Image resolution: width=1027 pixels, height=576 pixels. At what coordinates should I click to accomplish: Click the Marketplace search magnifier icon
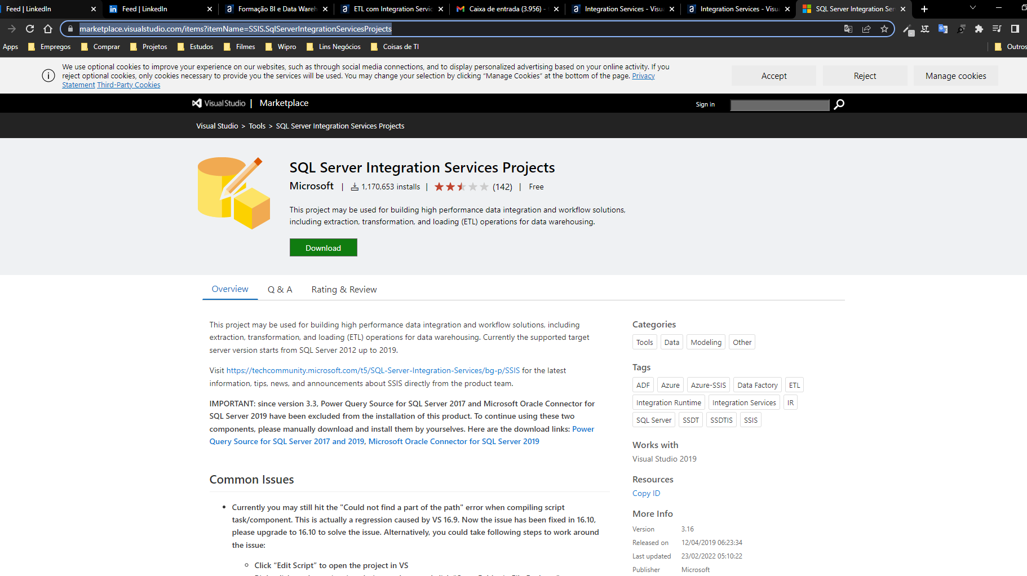[x=839, y=104]
